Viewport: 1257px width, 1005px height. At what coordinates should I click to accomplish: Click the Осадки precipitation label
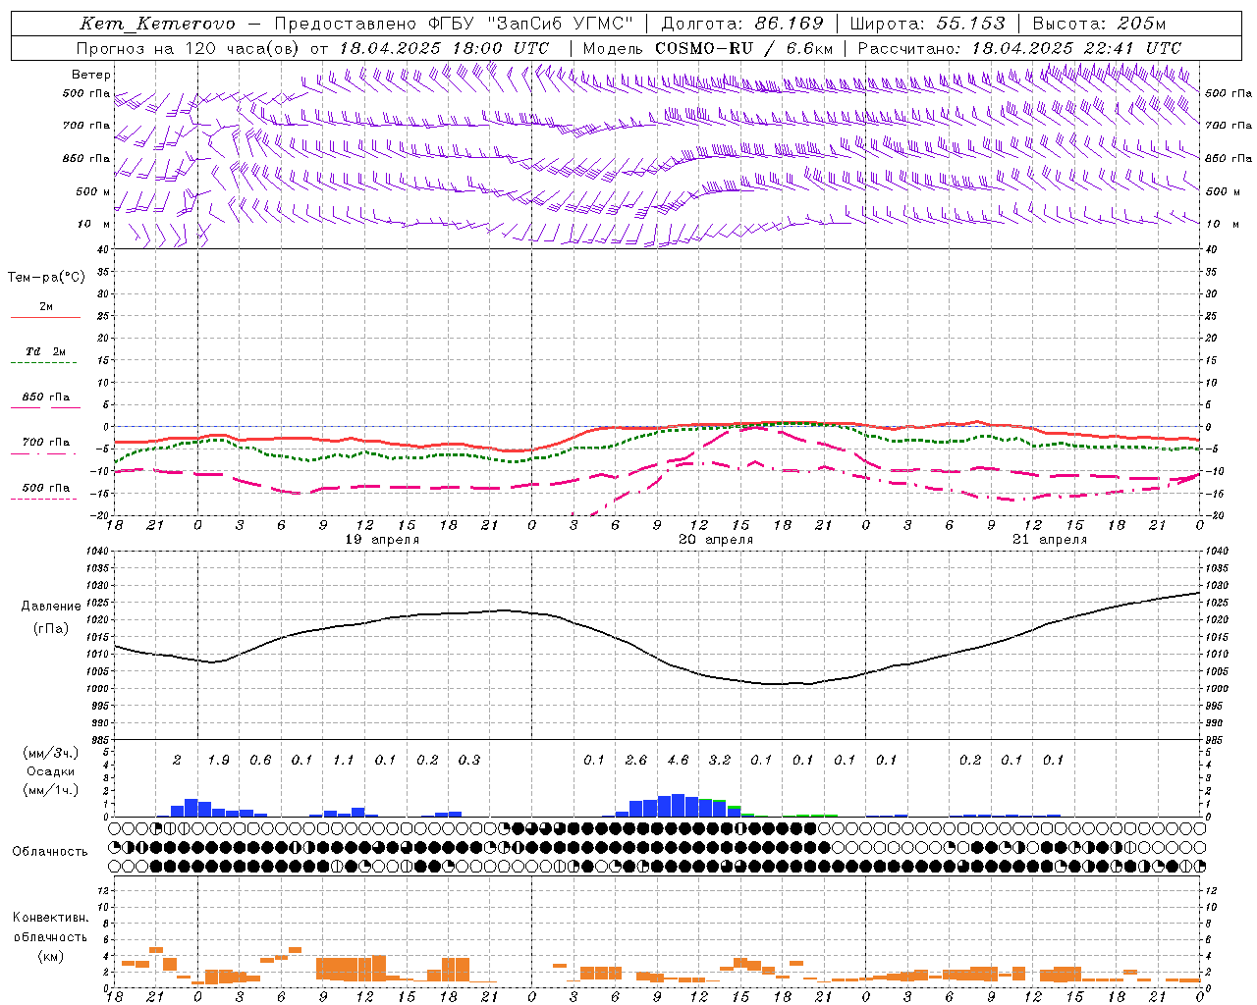(51, 771)
